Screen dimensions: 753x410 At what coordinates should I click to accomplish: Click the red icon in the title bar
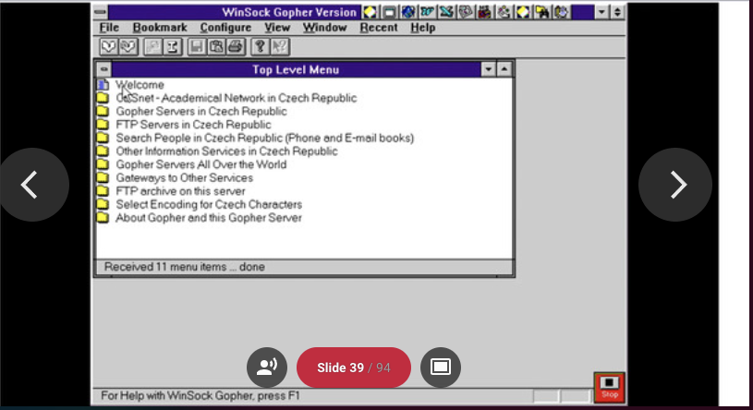coord(484,12)
